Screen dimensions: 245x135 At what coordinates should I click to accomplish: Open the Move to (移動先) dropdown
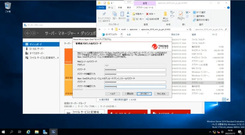coord(138,14)
